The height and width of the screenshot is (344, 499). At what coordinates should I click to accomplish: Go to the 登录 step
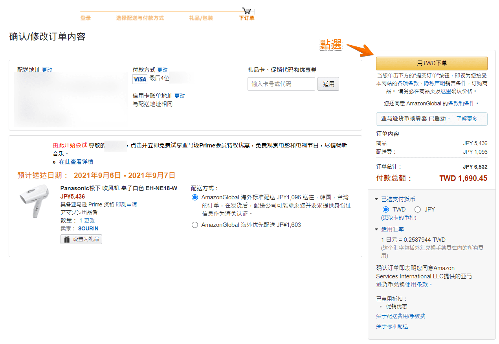[86, 18]
